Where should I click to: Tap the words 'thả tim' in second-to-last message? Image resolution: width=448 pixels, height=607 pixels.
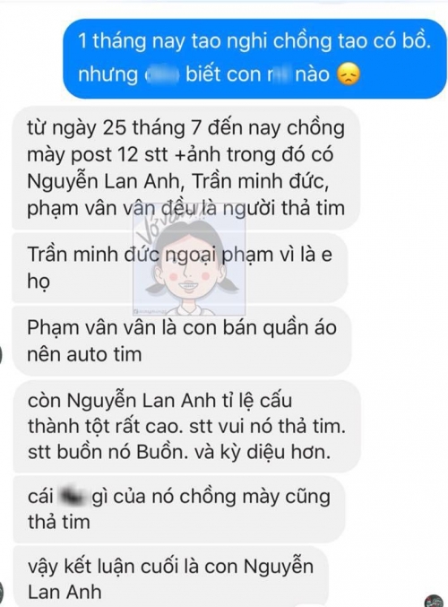point(59,522)
